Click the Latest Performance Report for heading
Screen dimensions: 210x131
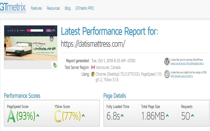pyautogui.click(x=110, y=31)
